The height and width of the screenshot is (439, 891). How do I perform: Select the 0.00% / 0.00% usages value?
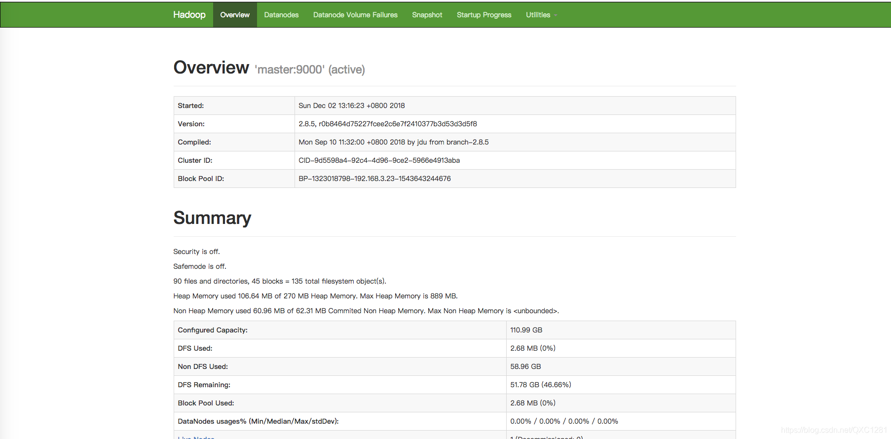coord(564,421)
